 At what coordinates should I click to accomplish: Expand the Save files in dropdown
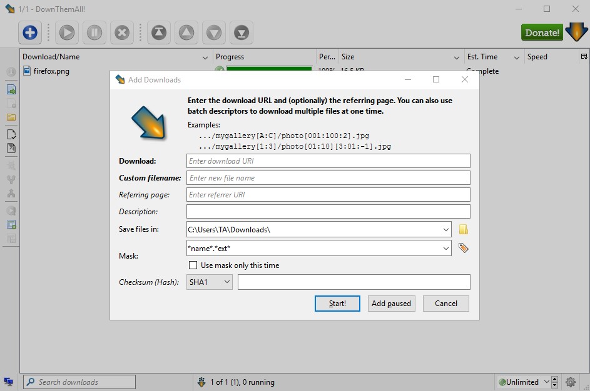[445, 229]
